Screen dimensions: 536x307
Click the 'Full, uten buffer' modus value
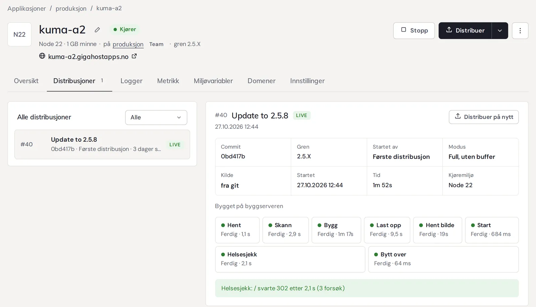(472, 157)
